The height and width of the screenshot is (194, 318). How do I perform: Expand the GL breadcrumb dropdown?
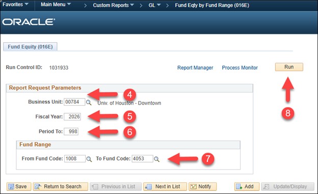154,5
